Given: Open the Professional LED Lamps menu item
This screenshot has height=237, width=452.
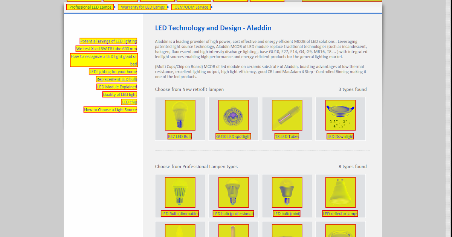Looking at the screenshot, I should pyautogui.click(x=90, y=7).
